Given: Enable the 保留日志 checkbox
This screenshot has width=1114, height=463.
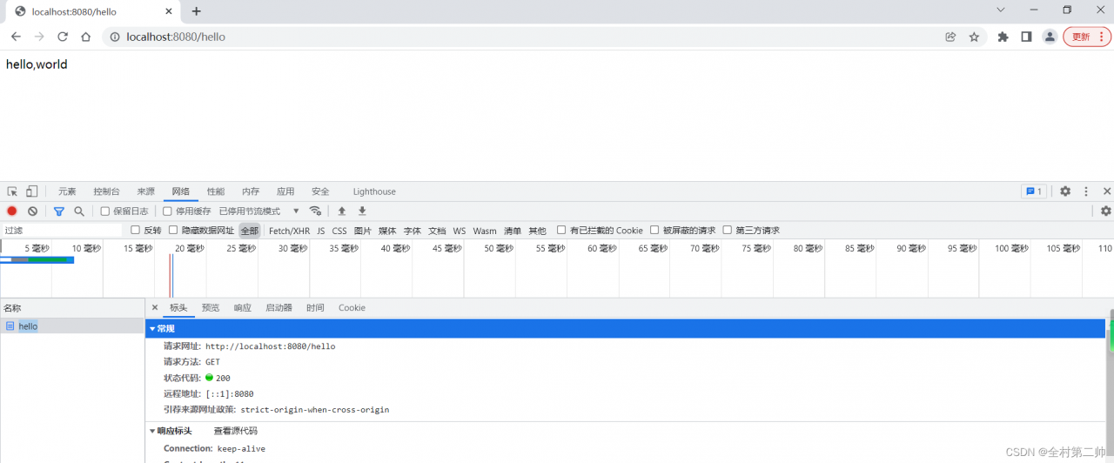Looking at the screenshot, I should point(105,211).
